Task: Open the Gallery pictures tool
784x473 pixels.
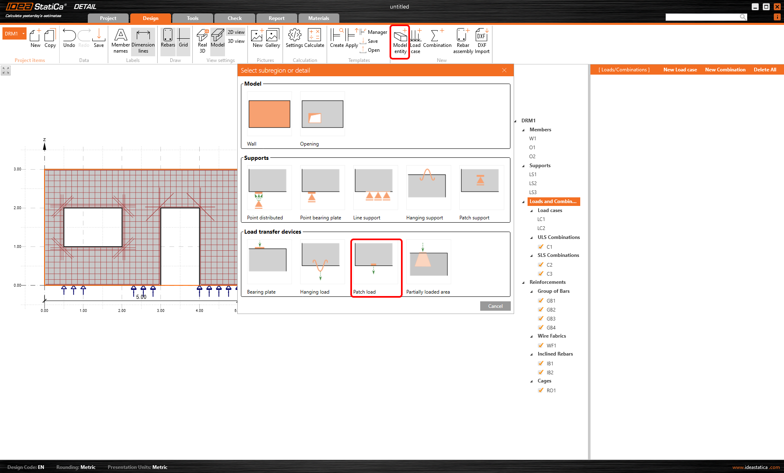Action: point(272,39)
